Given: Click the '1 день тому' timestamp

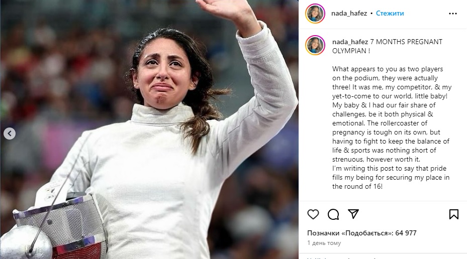Looking at the screenshot, I should (324, 243).
